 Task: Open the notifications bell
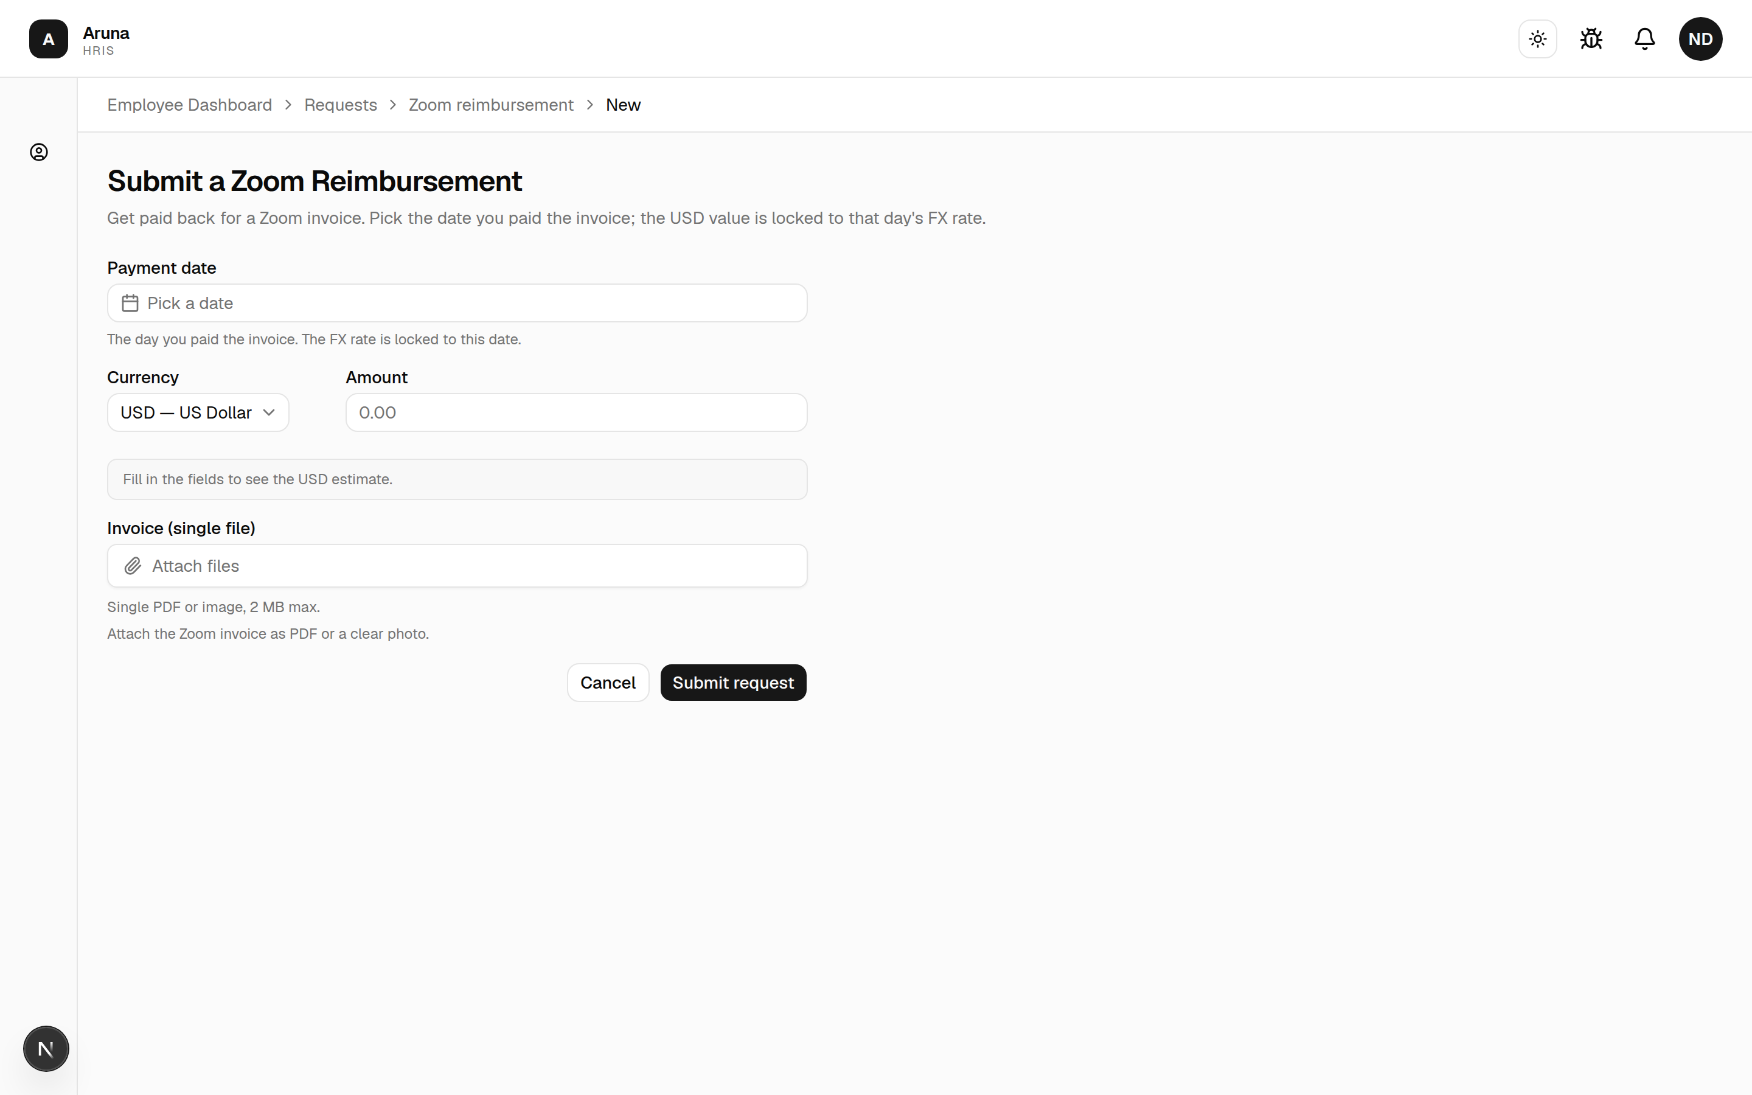(x=1645, y=39)
